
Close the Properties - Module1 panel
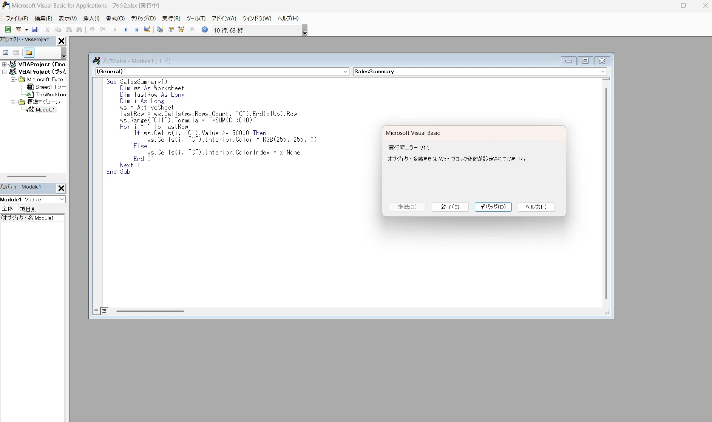pyautogui.click(x=61, y=188)
